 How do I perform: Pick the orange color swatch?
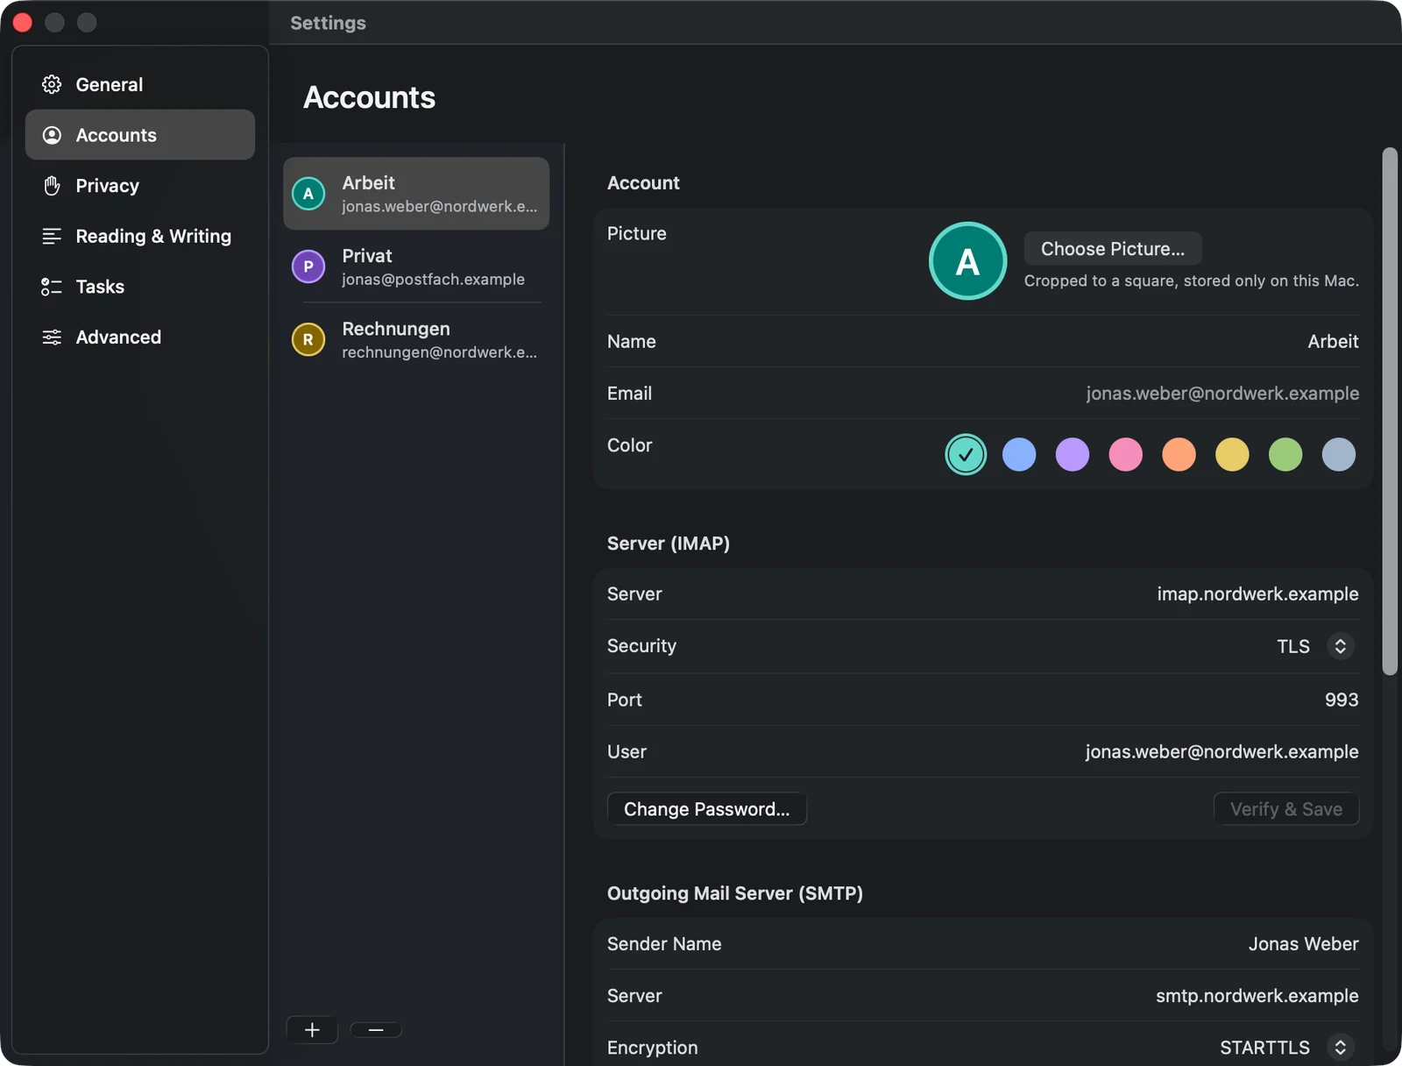pos(1179,454)
